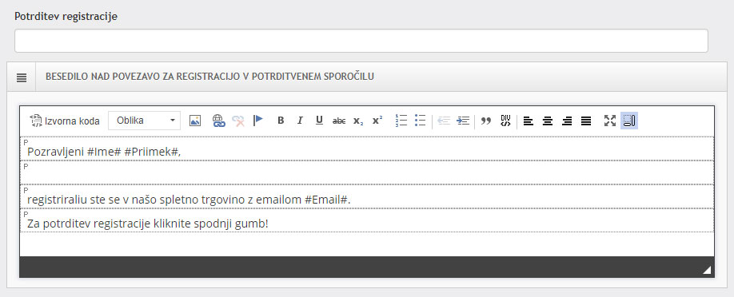
Task: Toggle bold formatting
Action: [x=281, y=121]
